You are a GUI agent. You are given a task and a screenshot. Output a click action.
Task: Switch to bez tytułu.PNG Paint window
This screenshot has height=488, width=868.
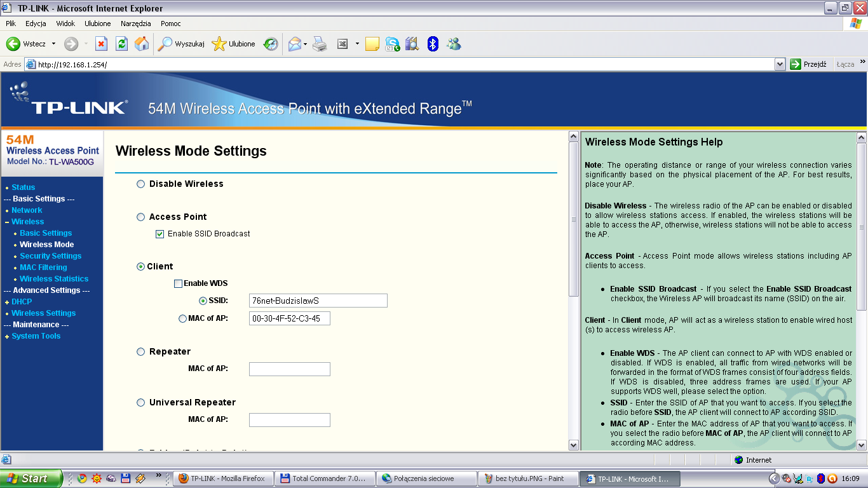pyautogui.click(x=528, y=478)
